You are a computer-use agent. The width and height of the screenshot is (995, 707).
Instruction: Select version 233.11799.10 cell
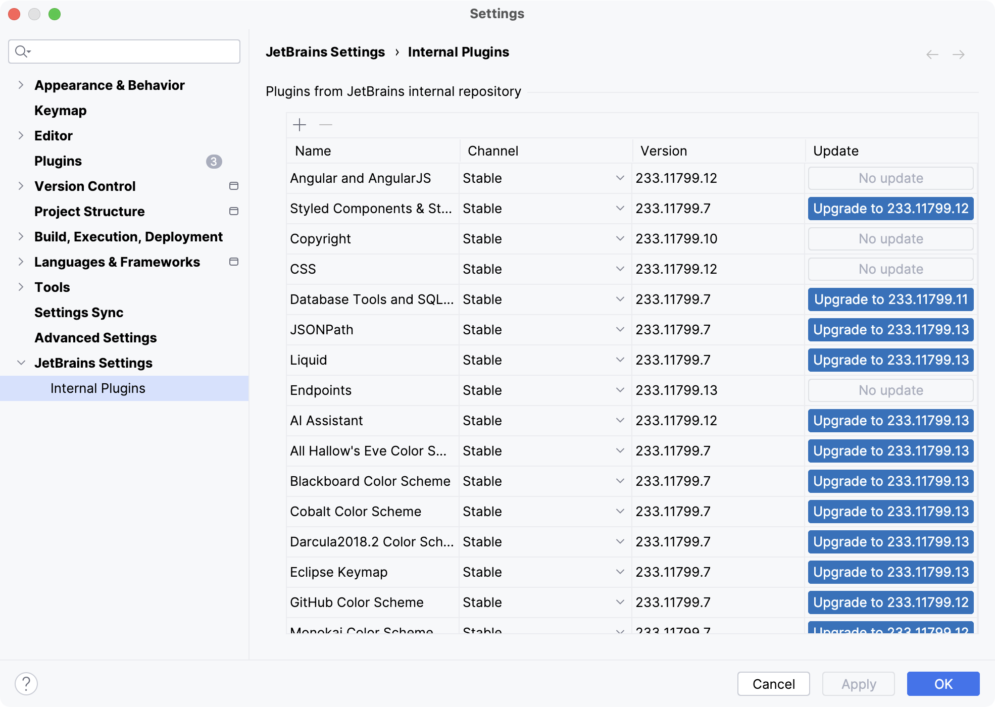[x=718, y=239]
